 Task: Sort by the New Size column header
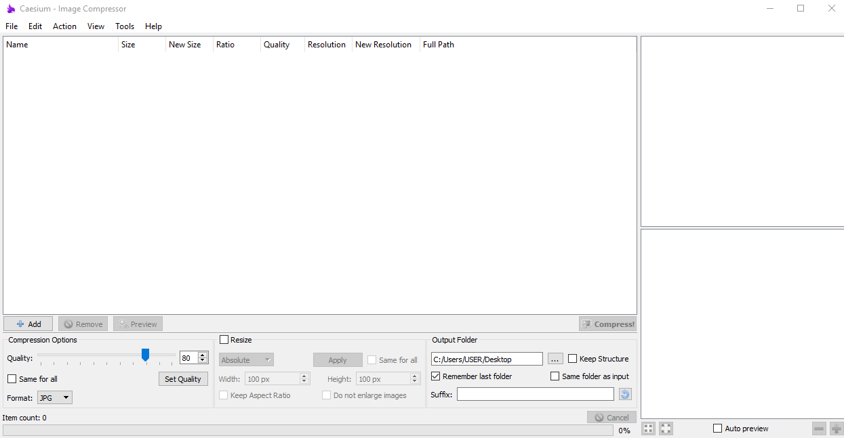189,45
